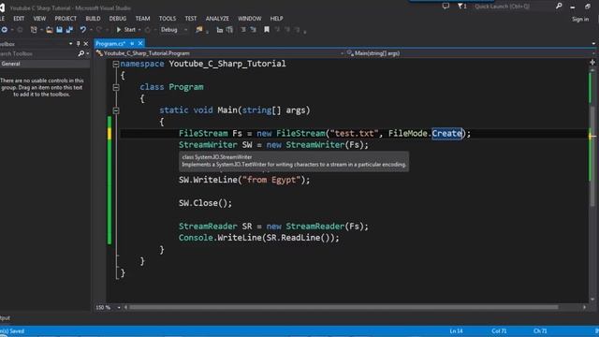Click the Ln 14 status bar entry
Viewport: 599px width, 337px height.
pyautogui.click(x=456, y=330)
